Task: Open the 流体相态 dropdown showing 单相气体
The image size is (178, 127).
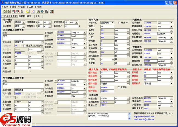Action: coord(41,42)
